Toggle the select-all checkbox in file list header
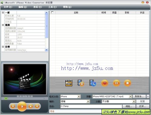This screenshot has width=151, height=115. (52, 12)
